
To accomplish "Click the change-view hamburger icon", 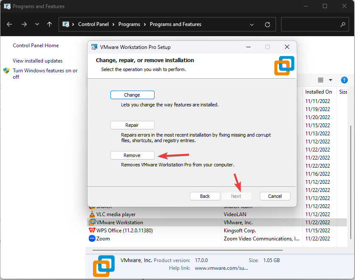I will [320, 80].
